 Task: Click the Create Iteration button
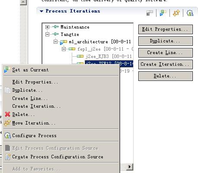tap(166, 64)
